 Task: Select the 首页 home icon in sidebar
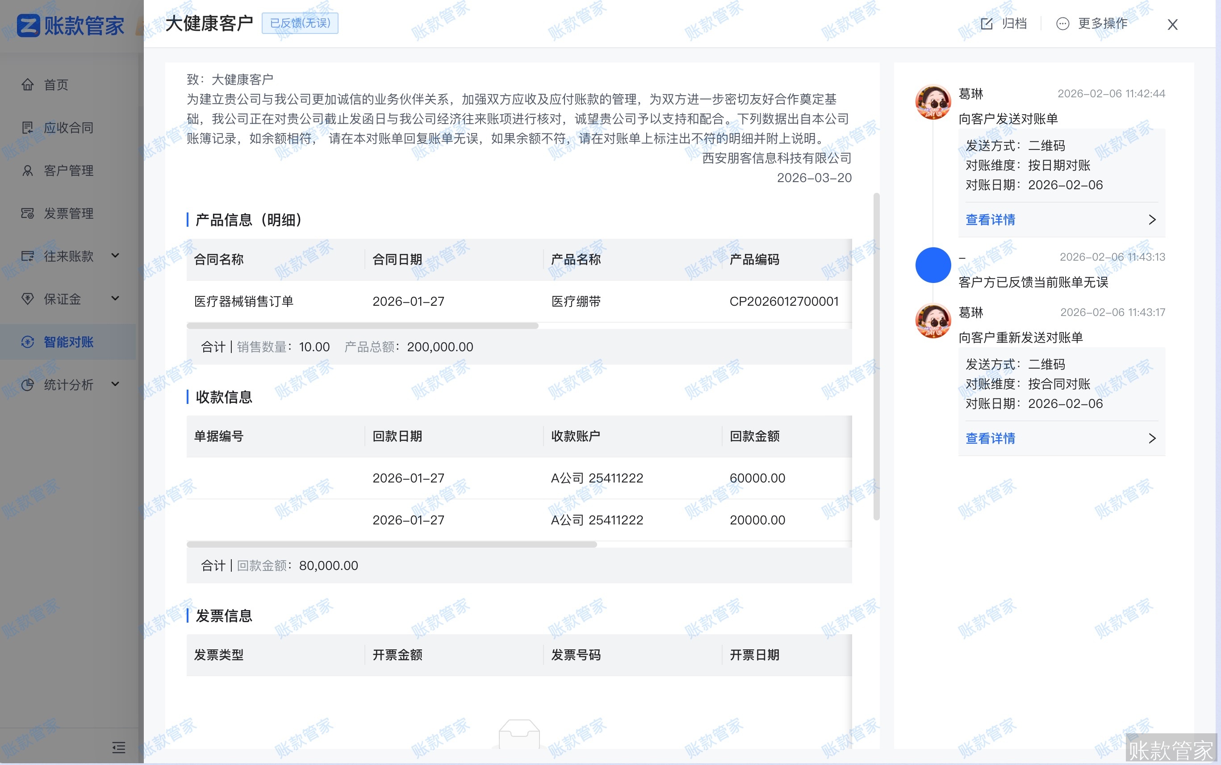[28, 84]
